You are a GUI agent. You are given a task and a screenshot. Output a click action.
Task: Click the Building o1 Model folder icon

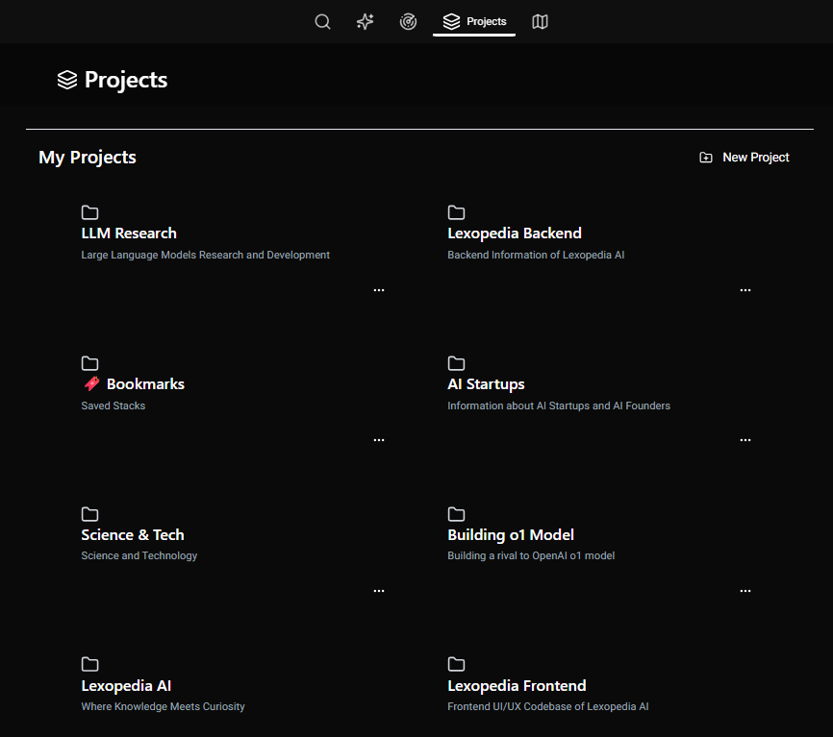(x=456, y=514)
